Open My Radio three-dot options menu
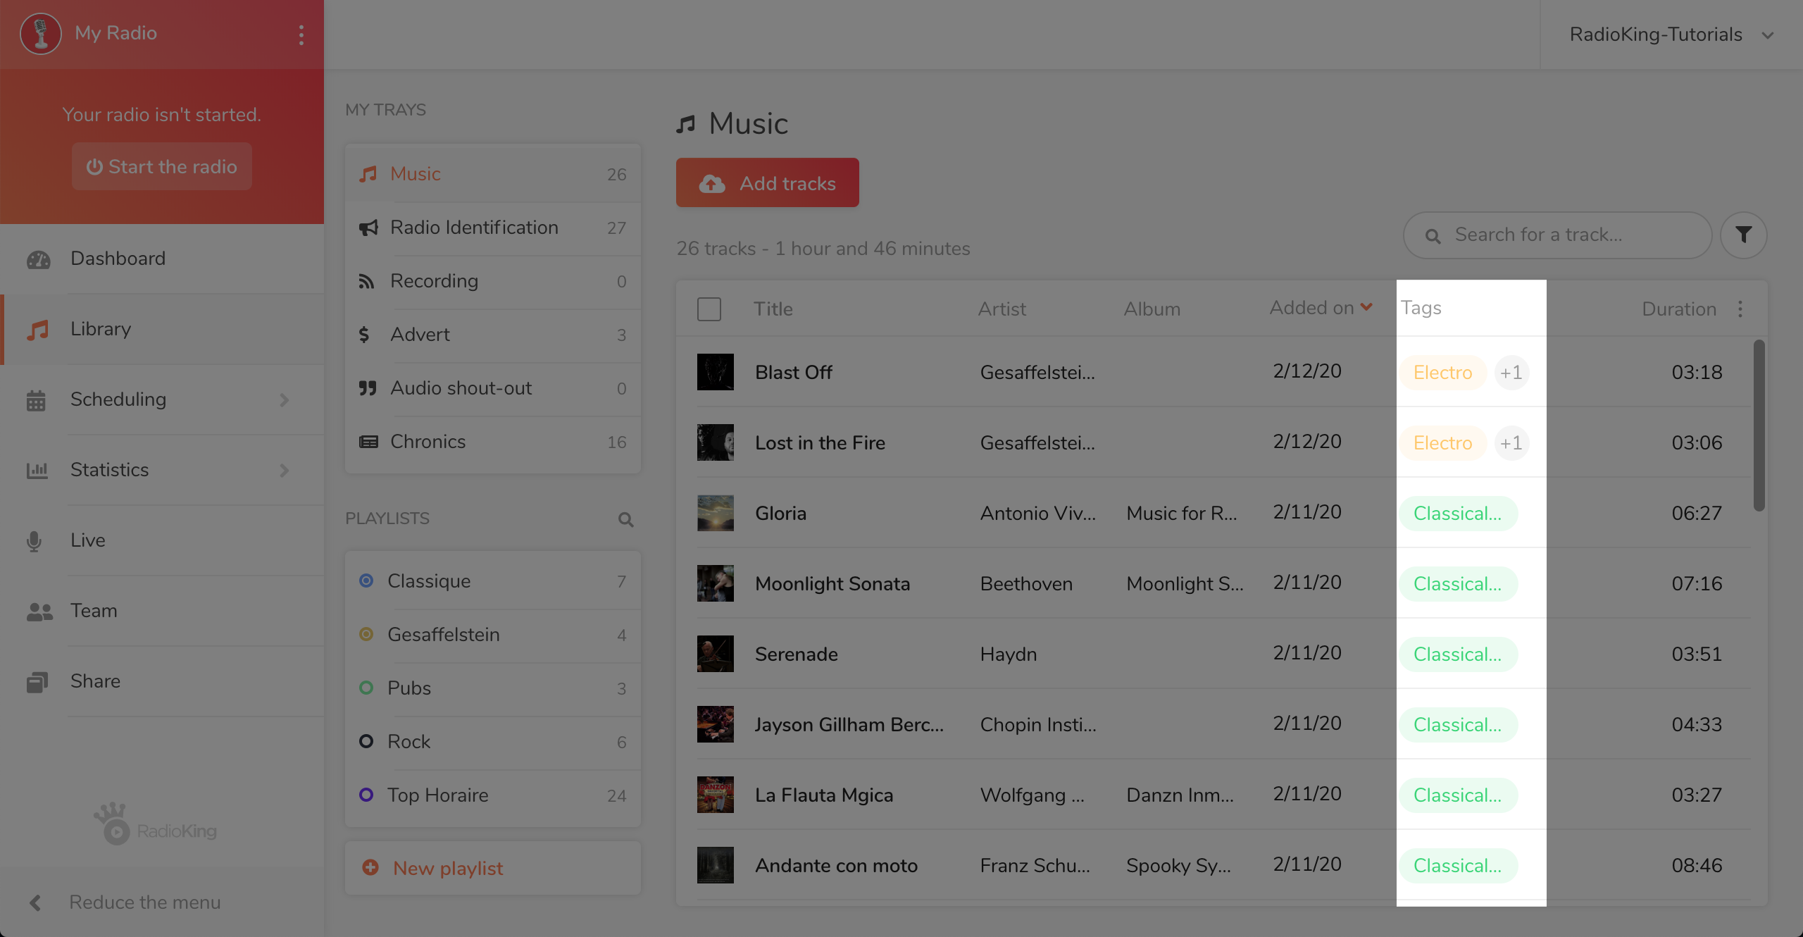 [x=301, y=35]
